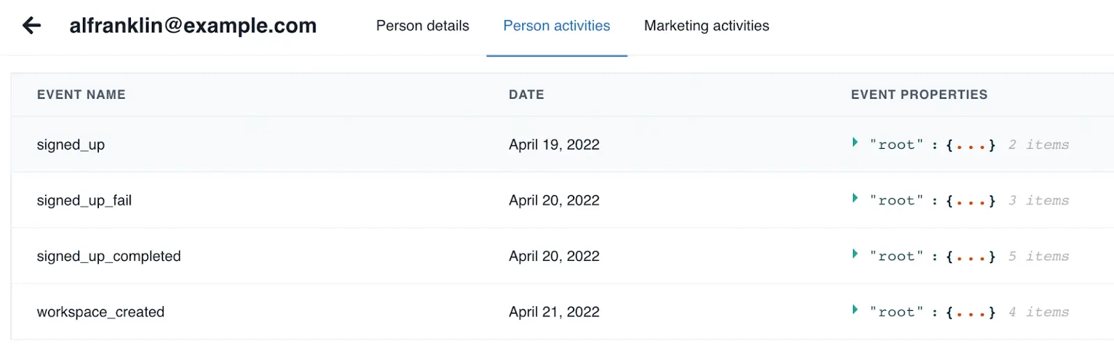
Task: Expand root properties for workspace_created event
Action: coord(855,310)
